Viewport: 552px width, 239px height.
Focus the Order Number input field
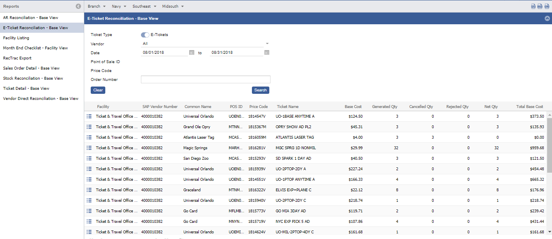tap(205, 80)
